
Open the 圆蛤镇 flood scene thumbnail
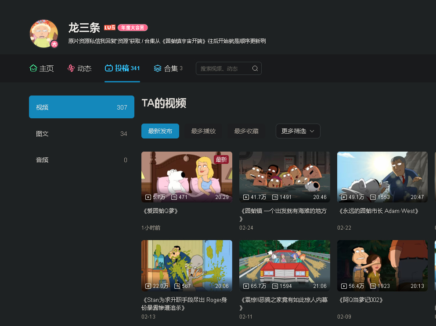pos(285,177)
